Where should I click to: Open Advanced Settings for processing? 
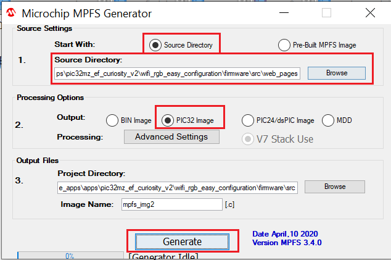[171, 137]
